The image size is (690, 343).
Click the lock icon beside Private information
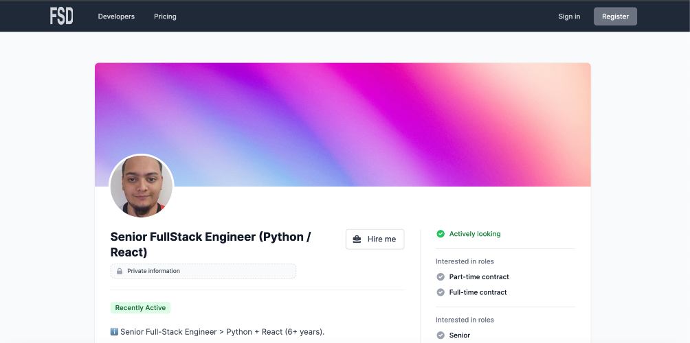coord(120,271)
